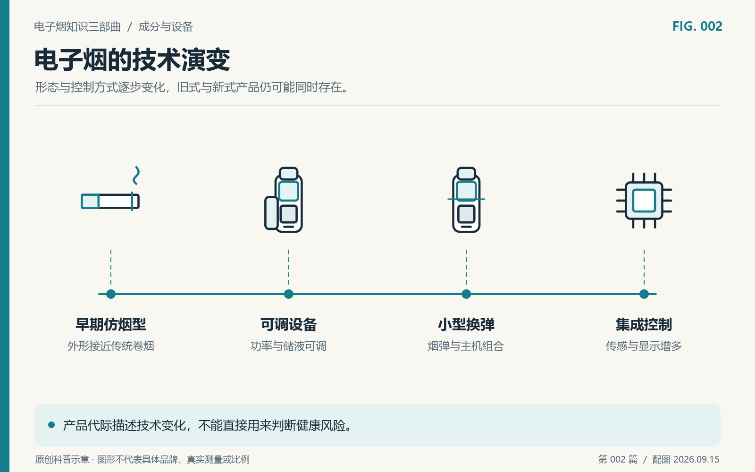Select timeline dot above 可调设备
The width and height of the screenshot is (755, 472).
click(289, 294)
